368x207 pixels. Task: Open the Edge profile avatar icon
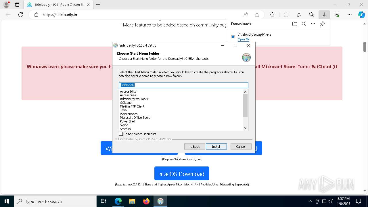click(x=6, y=5)
